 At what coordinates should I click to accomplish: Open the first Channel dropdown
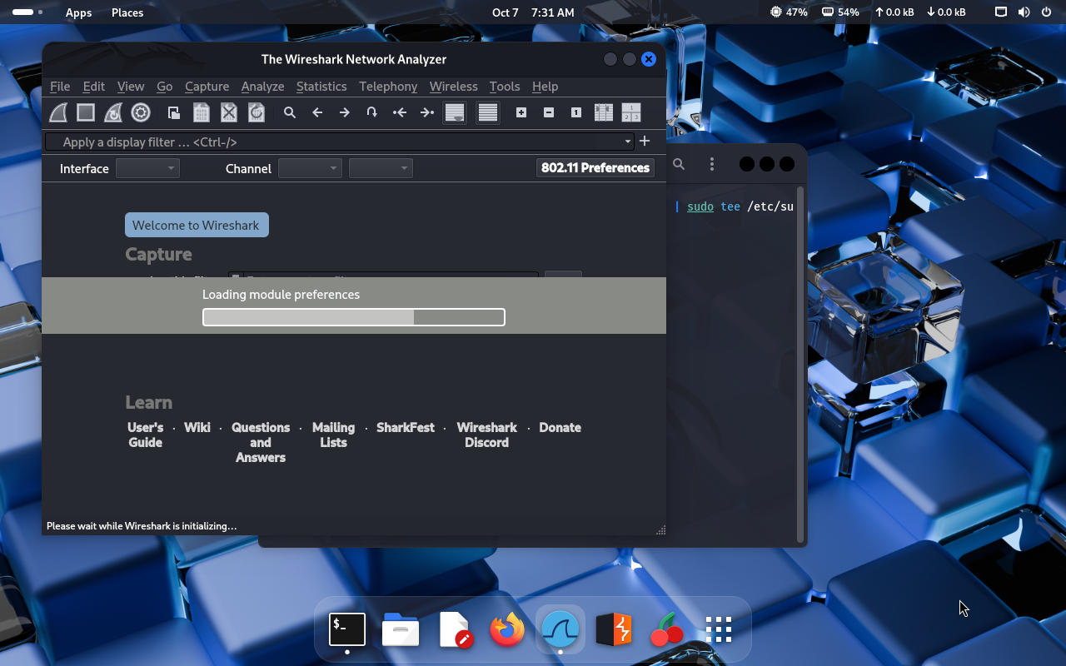(x=310, y=168)
